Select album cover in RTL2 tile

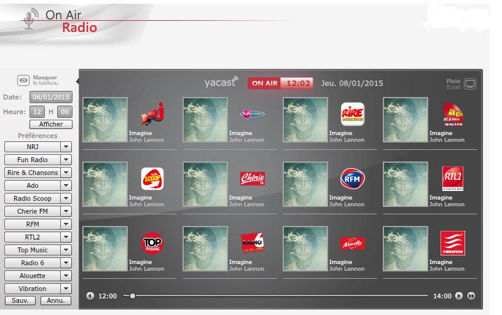click(x=406, y=184)
